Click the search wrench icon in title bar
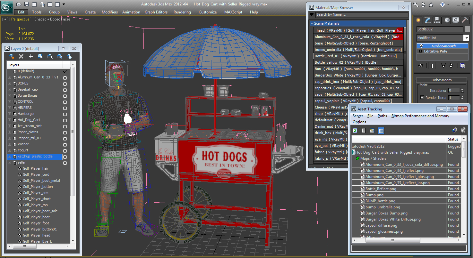Viewport: 473px width, 258px height. 416,4
